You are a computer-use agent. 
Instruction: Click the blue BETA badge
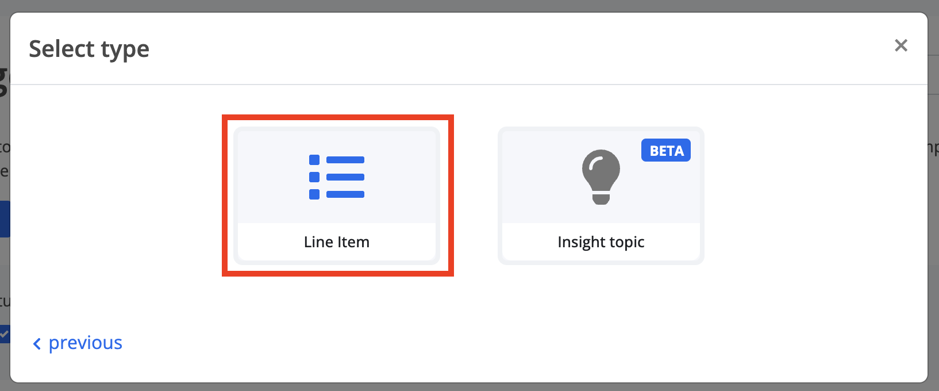coord(666,151)
